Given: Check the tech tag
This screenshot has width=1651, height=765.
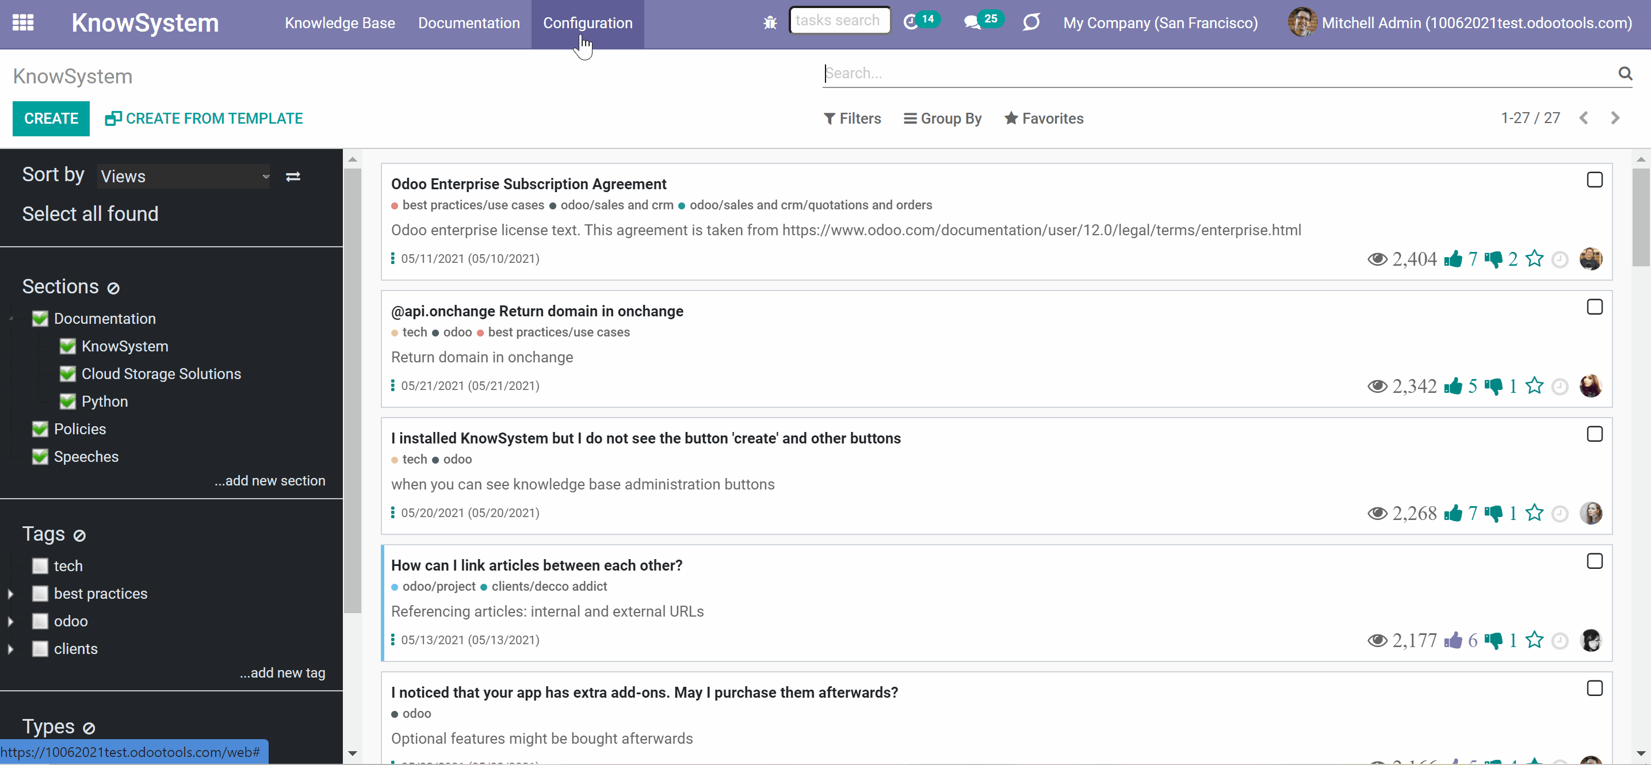Looking at the screenshot, I should point(40,567).
